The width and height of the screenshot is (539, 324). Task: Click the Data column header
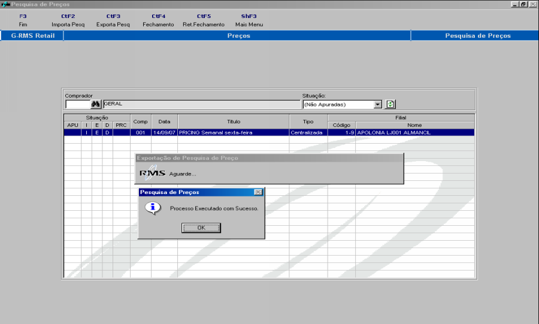coord(164,122)
